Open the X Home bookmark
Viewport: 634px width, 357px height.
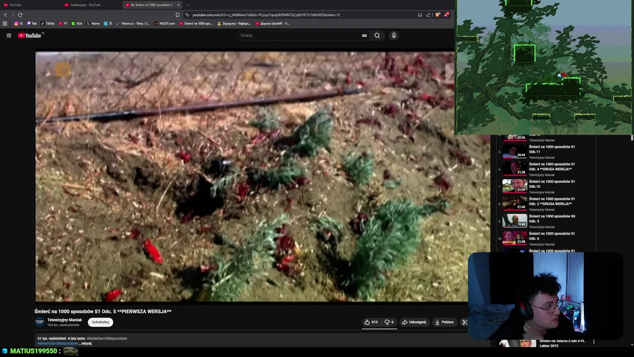pyautogui.click(x=93, y=23)
